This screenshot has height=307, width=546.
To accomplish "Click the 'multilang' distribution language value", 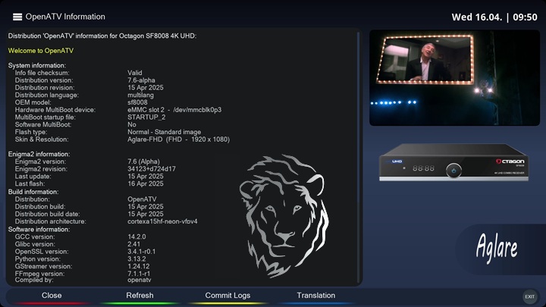I will [141, 95].
